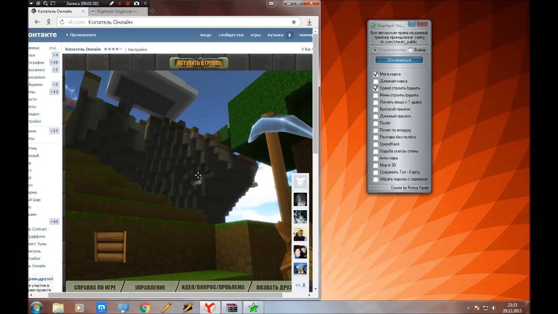Enable Ломать вещи с 1 удара
Viewport: 558px width, 314px height.
pyautogui.click(x=376, y=102)
